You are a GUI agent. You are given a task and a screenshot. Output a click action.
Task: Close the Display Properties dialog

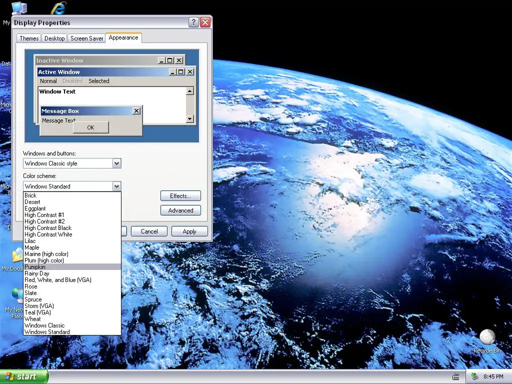pyautogui.click(x=205, y=22)
